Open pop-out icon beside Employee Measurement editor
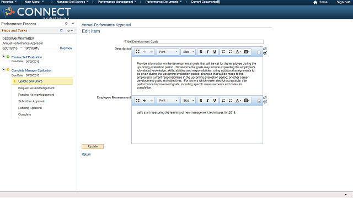353x198 pixels. coord(265,97)
